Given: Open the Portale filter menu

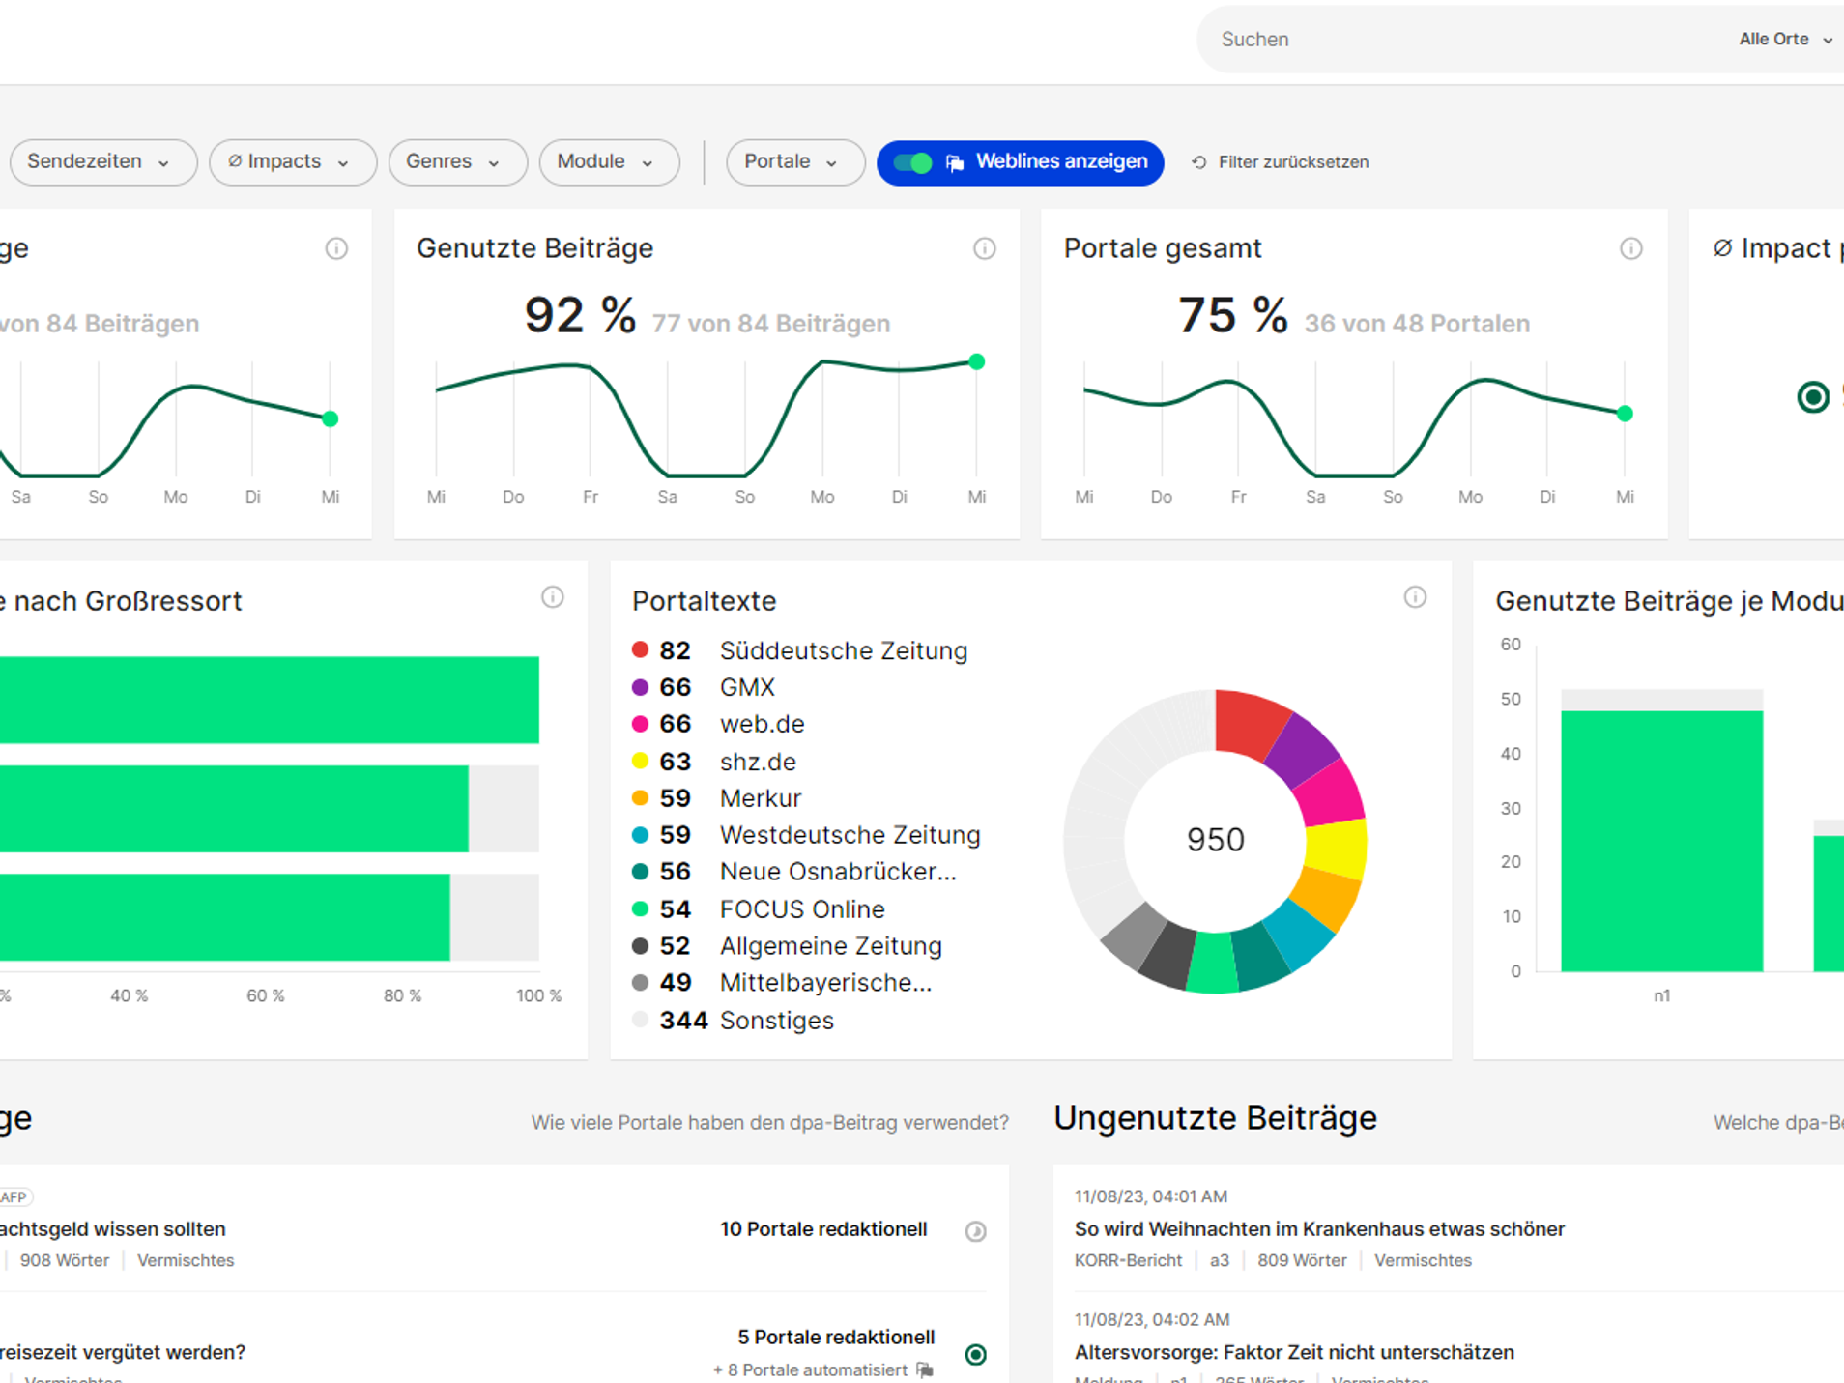Looking at the screenshot, I should pyautogui.click(x=795, y=162).
